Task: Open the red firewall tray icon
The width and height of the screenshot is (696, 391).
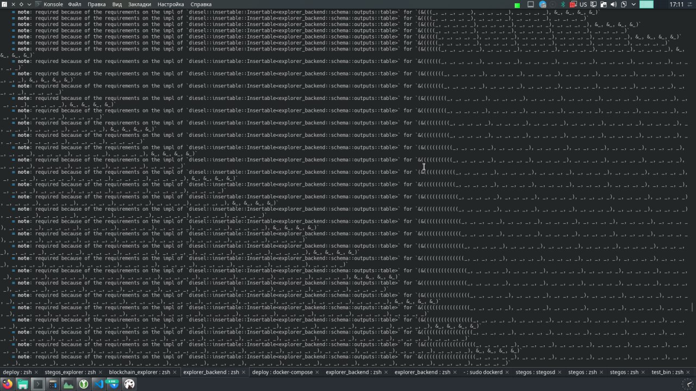Action: click(573, 4)
